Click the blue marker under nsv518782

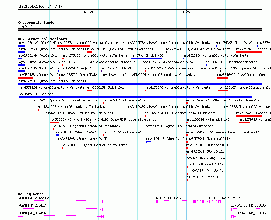click(58, 135)
